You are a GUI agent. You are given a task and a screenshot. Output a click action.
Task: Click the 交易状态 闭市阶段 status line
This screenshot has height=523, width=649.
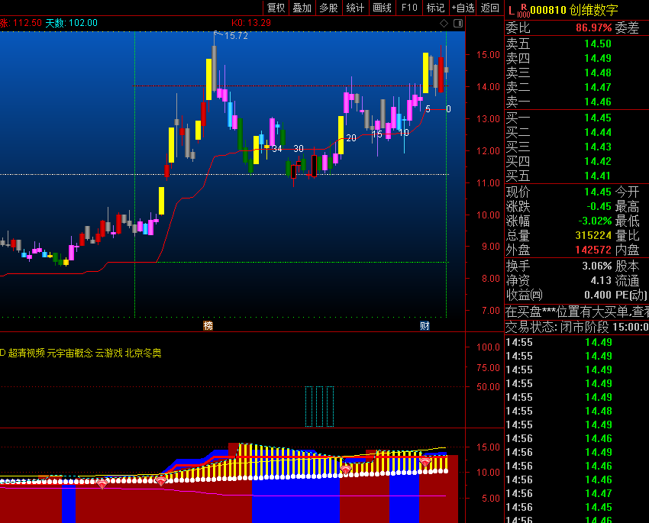tap(576, 328)
